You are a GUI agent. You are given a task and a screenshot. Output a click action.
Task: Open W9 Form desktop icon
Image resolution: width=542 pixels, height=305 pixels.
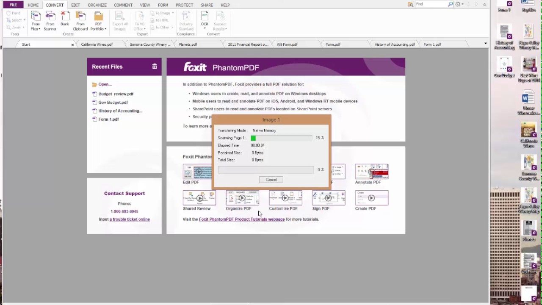click(x=528, y=263)
